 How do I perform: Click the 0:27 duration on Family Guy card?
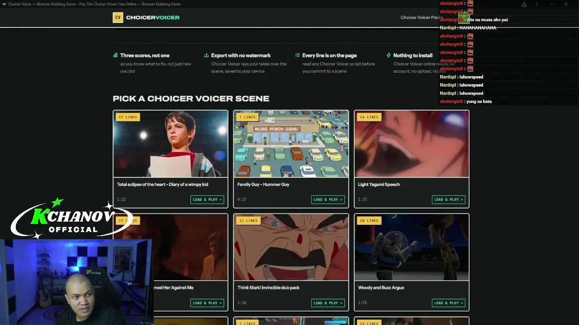[x=242, y=200]
